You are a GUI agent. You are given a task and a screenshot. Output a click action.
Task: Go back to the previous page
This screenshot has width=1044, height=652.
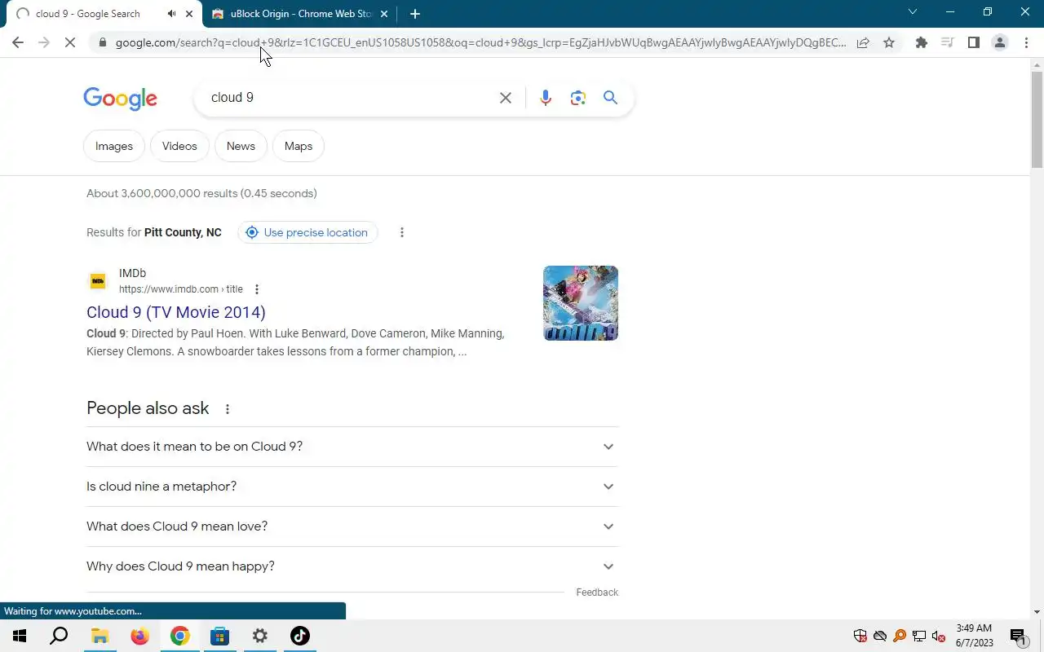18,42
